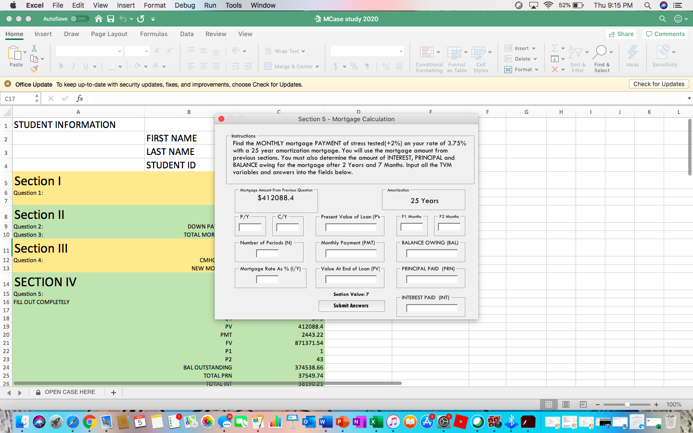Click the INTEREST PAID (INT) input field

432,308
